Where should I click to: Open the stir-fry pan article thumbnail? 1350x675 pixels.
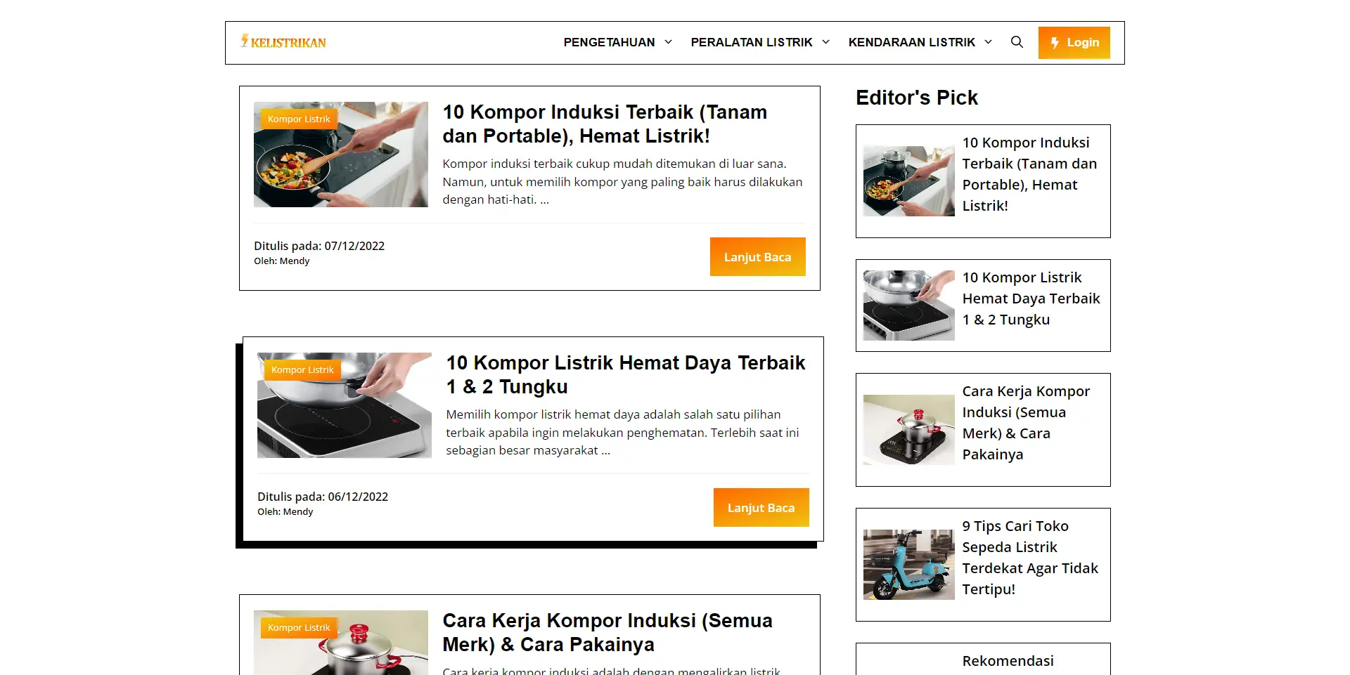pos(341,155)
